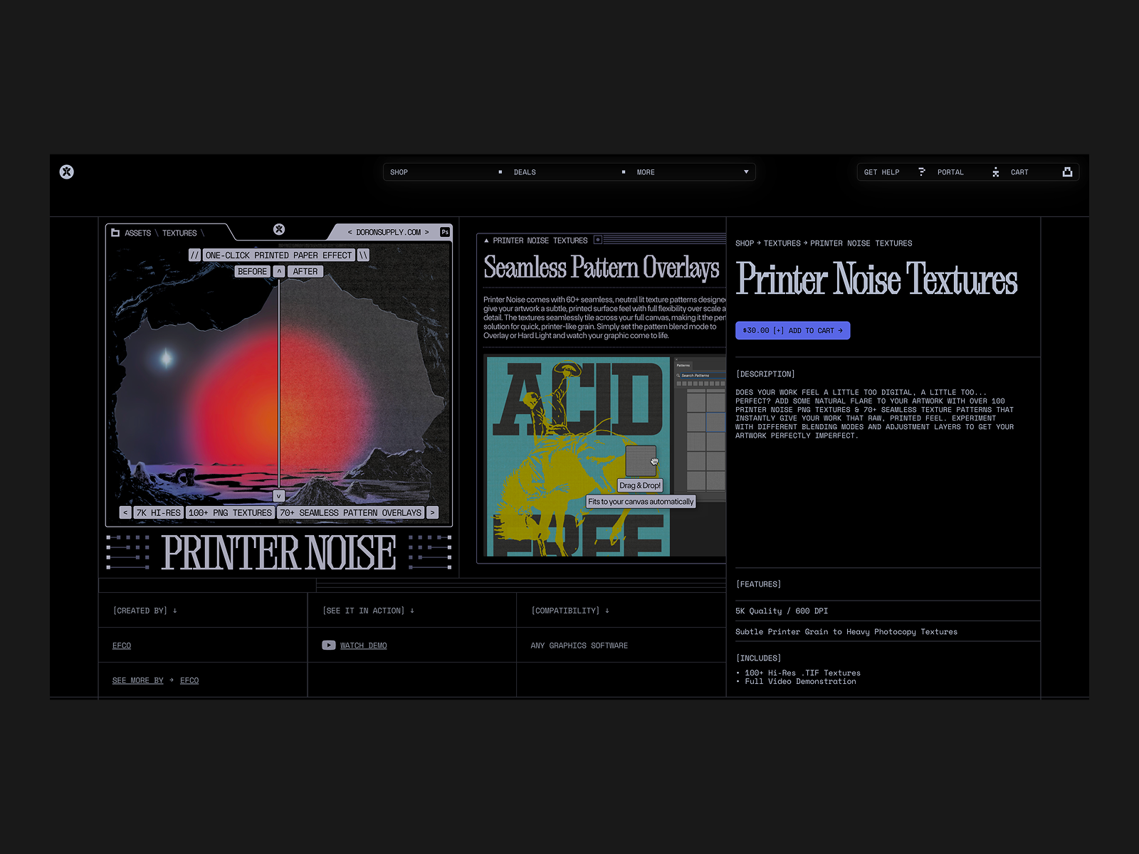This screenshot has width=1139, height=854.
Task: Click SHOP in the breadcrumb trail
Action: [x=745, y=243]
